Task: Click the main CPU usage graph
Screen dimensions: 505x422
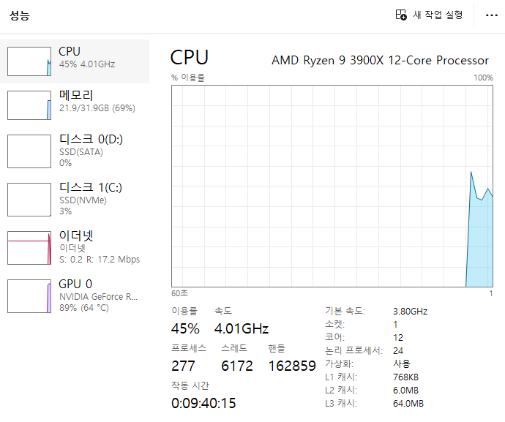Action: [x=332, y=186]
